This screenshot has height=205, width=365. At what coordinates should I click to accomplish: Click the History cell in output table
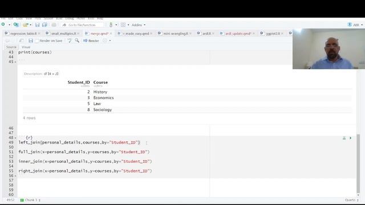coord(100,92)
